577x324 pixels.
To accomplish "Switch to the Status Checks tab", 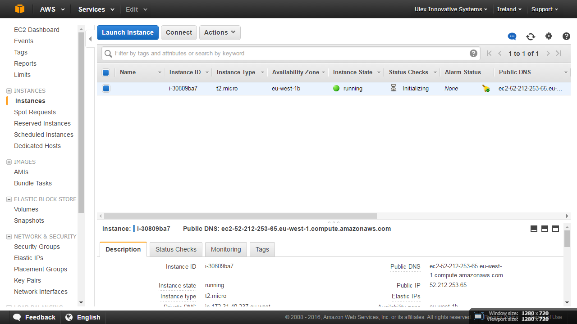I will (176, 249).
